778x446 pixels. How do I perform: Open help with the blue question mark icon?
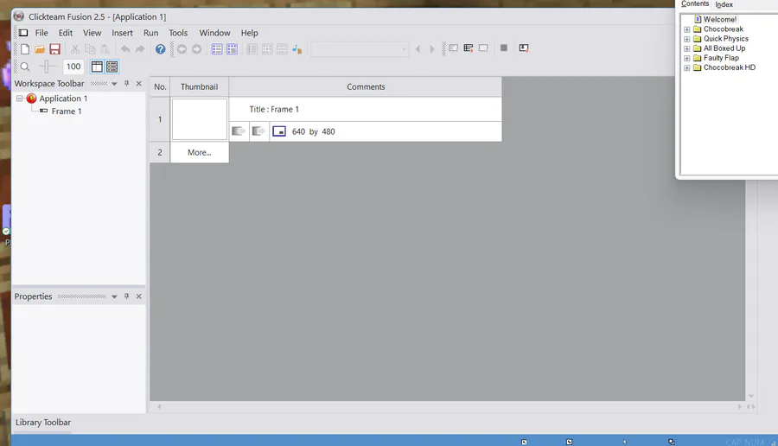click(160, 48)
